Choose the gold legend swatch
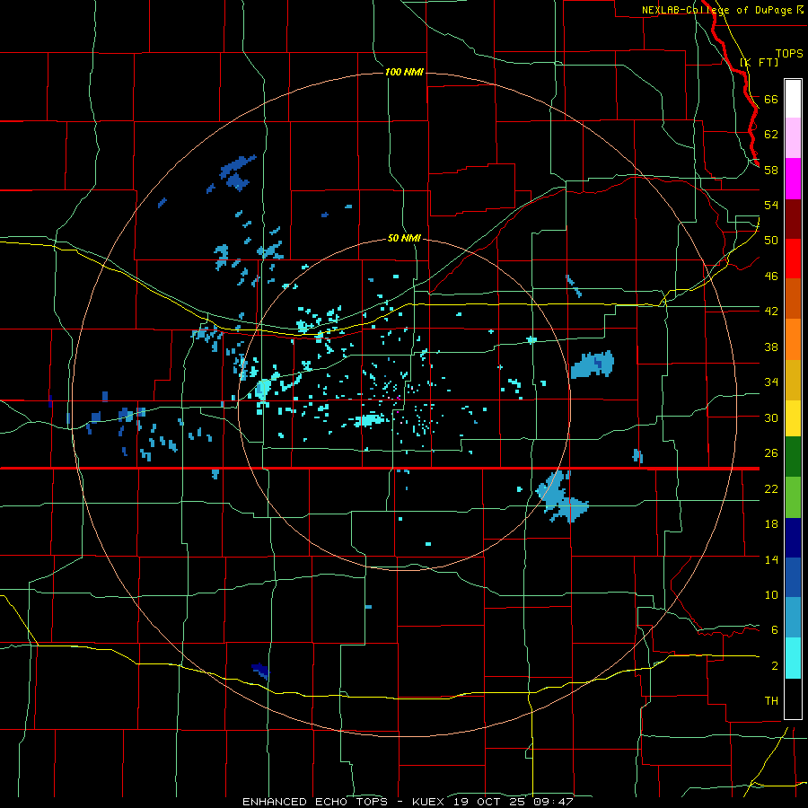The width and height of the screenshot is (808, 808). [793, 380]
